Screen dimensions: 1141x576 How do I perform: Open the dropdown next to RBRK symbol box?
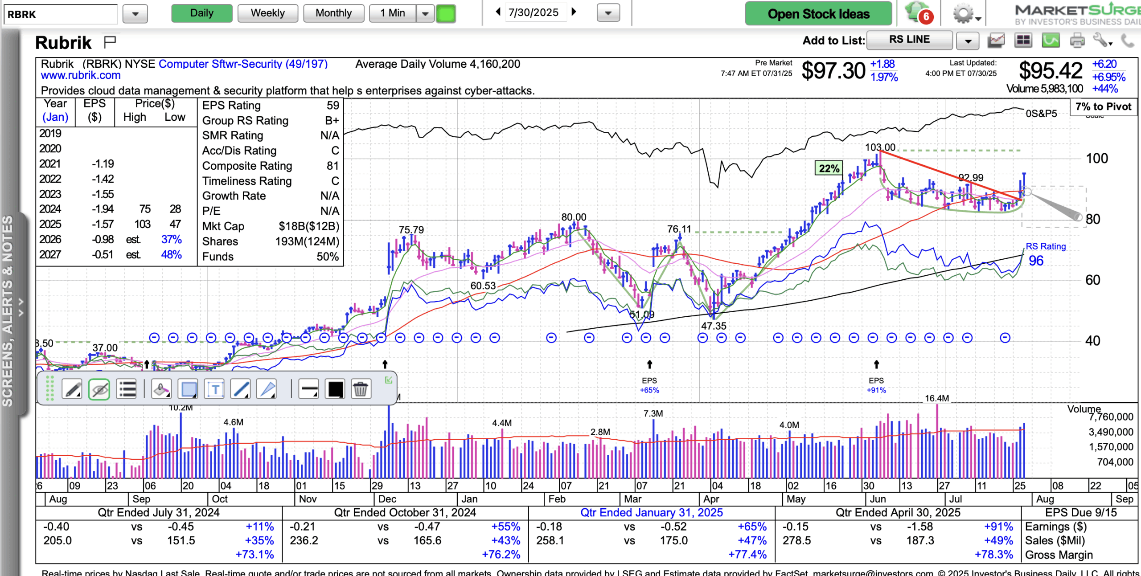click(x=135, y=14)
